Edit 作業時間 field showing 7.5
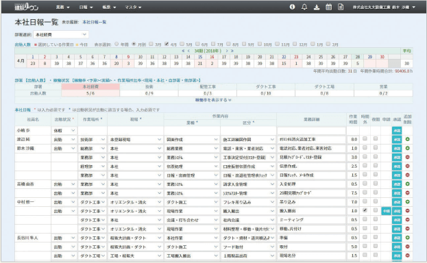The width and height of the screenshot is (427, 263). pos(353,193)
